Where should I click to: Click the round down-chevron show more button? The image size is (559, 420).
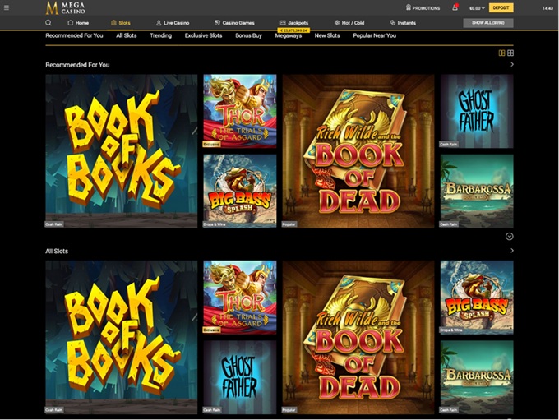tap(510, 236)
